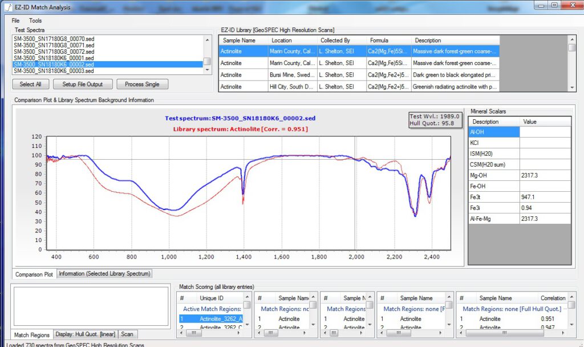Open the File menu
Screen dimensions: 584x347
[15, 21]
